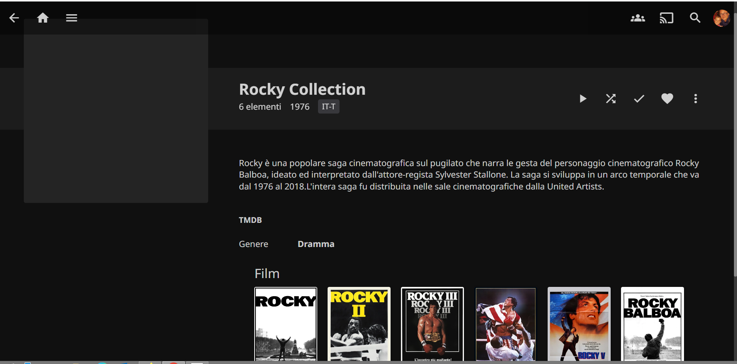Open the Rocky movie poster
Screen dimensions: 737x364
(286, 324)
